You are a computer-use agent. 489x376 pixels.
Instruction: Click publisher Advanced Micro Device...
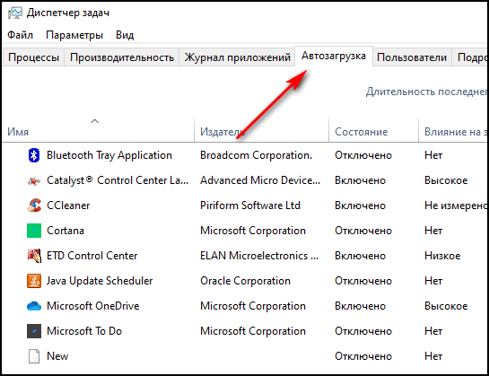point(260,180)
